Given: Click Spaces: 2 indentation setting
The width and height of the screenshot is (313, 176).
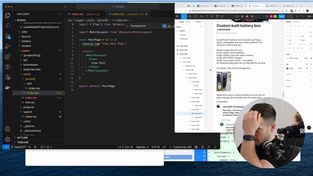Looking at the screenshot, I should (142, 147).
